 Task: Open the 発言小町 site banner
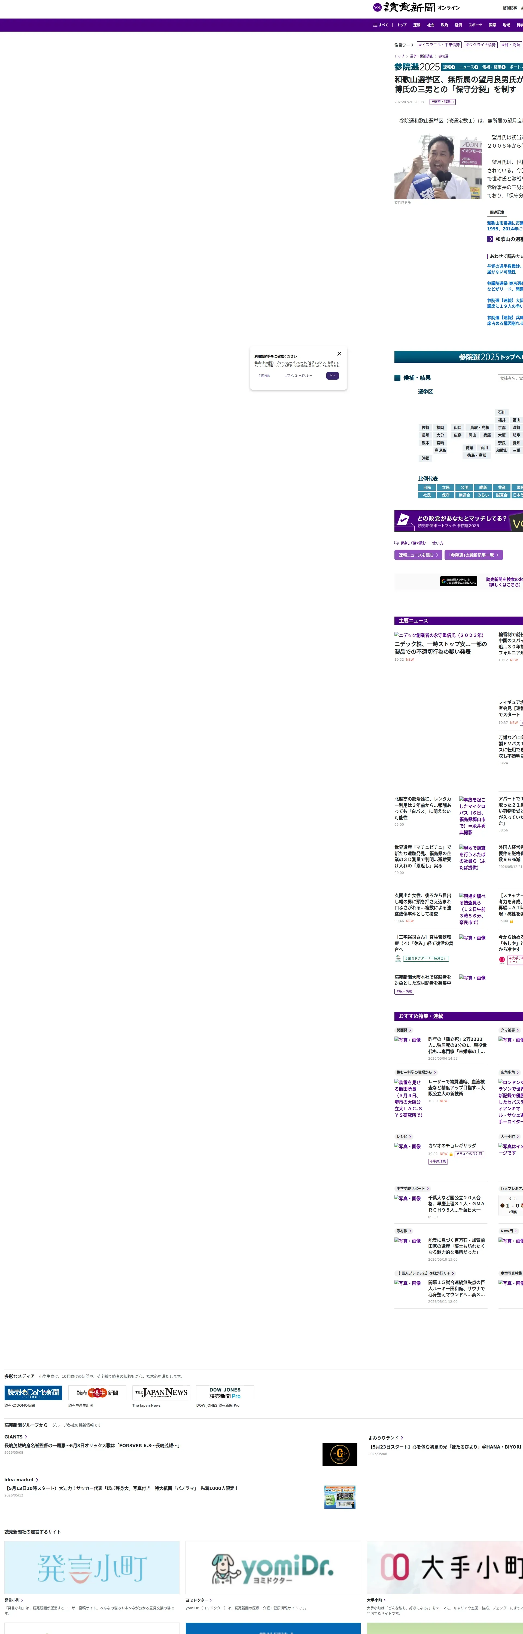point(92,1567)
